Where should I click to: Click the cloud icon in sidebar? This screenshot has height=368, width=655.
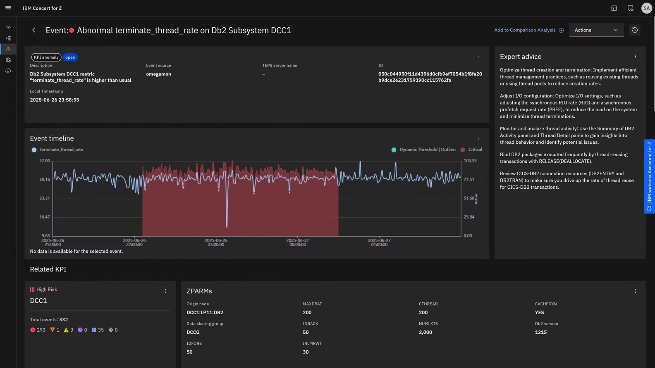[x=8, y=71]
